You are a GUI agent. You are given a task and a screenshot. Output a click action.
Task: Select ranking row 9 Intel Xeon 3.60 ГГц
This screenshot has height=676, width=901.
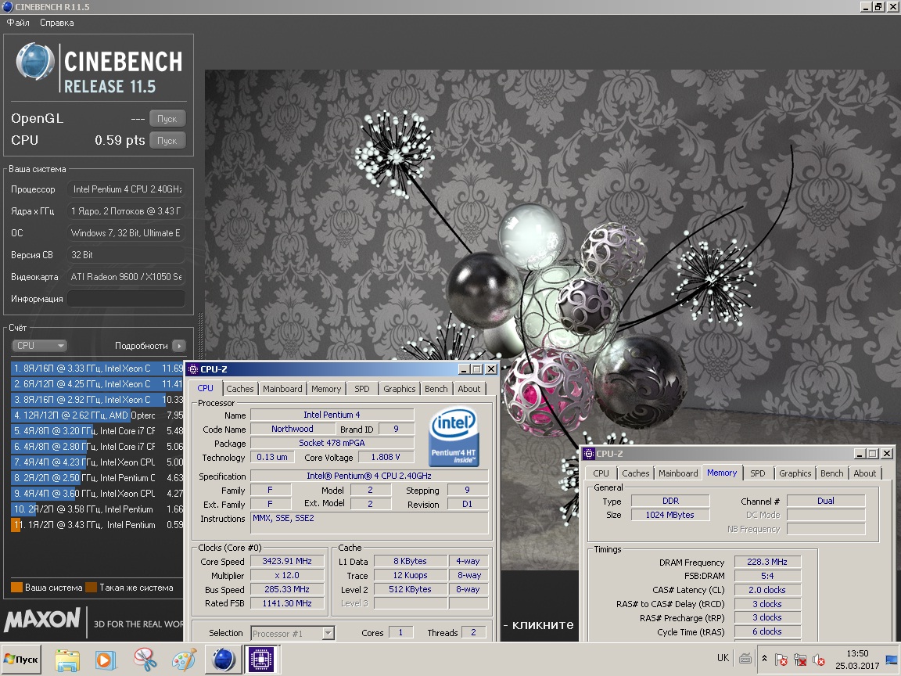[97, 493]
